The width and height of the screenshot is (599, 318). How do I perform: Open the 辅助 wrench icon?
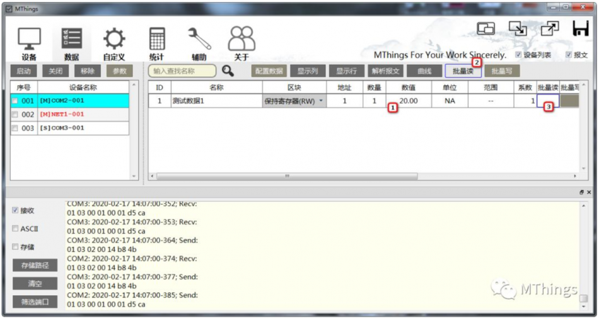199,39
